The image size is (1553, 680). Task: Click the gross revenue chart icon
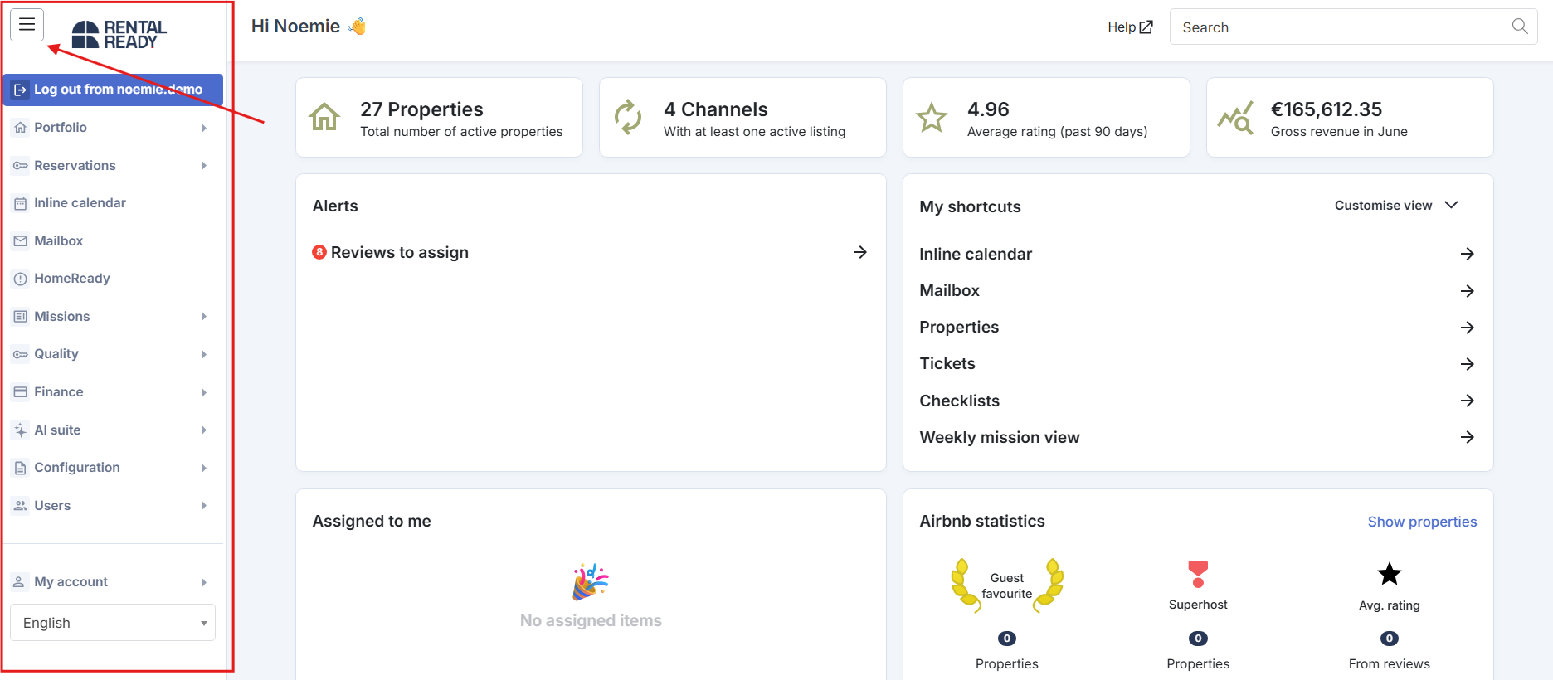click(1235, 118)
